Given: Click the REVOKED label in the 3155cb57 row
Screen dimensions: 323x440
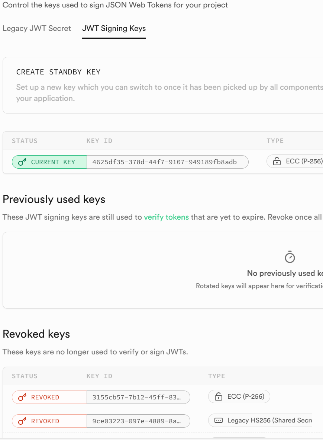Looking at the screenshot, I should (45, 397).
